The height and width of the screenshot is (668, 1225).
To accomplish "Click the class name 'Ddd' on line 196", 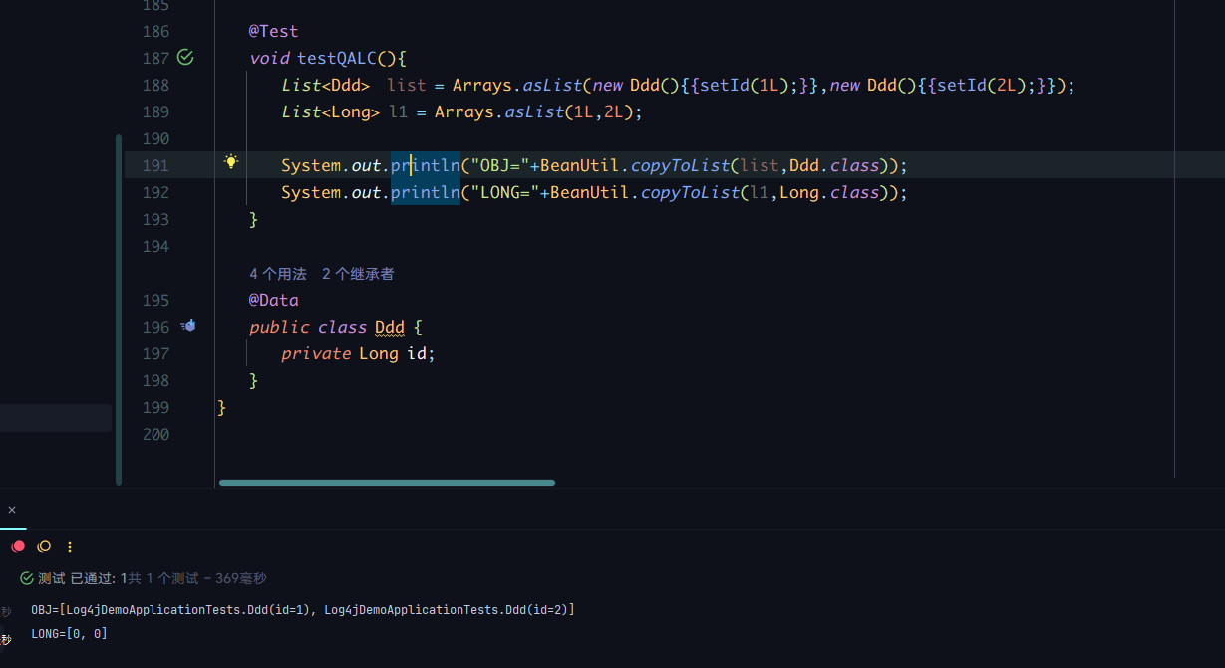I will coord(390,327).
